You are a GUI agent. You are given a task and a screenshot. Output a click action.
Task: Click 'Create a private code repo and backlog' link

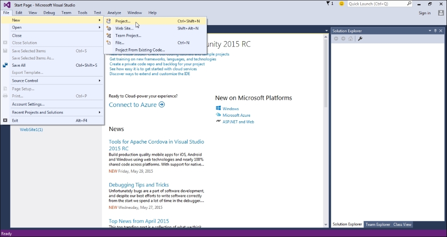(x=157, y=64)
